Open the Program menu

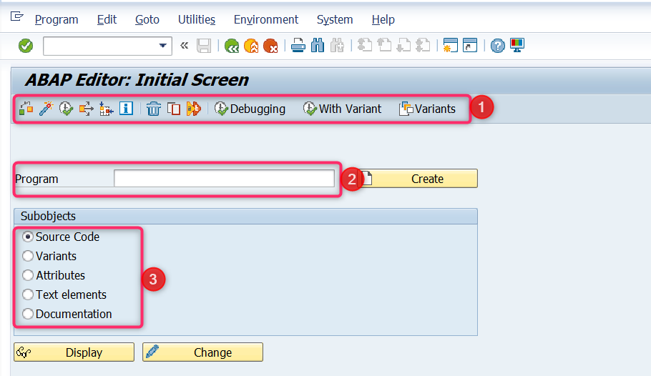point(57,19)
